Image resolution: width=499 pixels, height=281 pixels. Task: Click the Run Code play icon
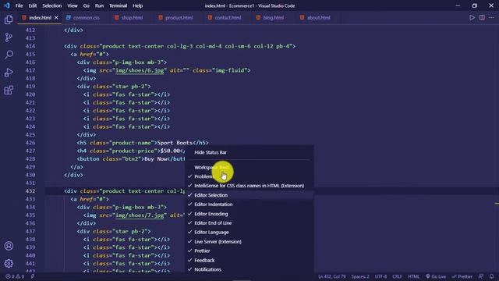click(472, 17)
